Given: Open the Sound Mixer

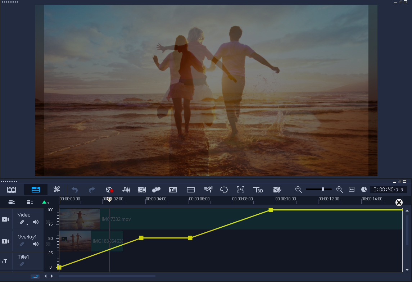Looking at the screenshot, I should coord(126,190).
